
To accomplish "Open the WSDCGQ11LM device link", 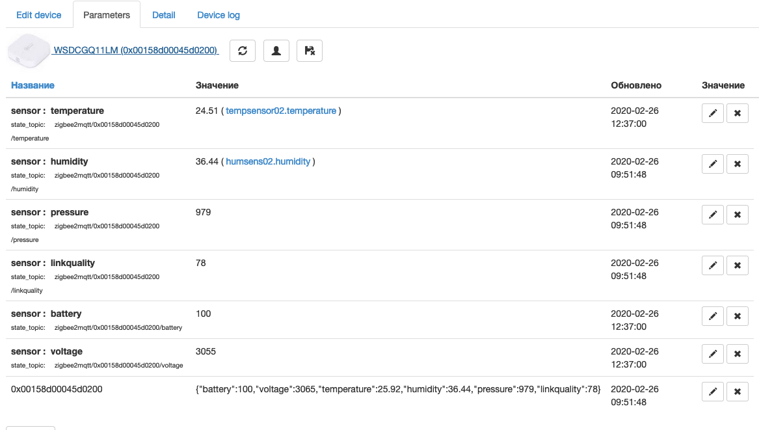I will tap(136, 50).
